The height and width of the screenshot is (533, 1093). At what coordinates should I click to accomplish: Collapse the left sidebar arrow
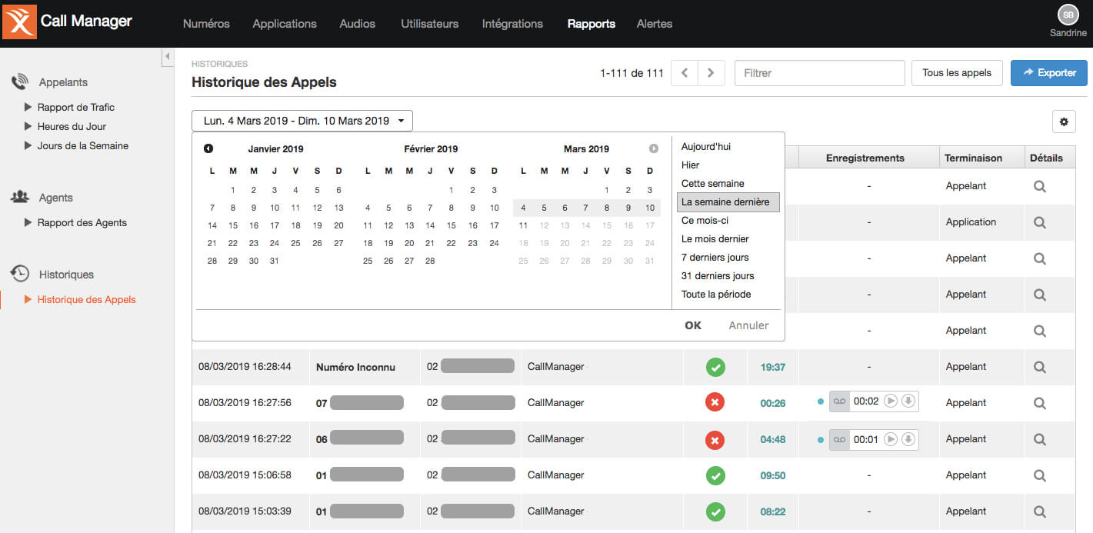[x=166, y=58]
